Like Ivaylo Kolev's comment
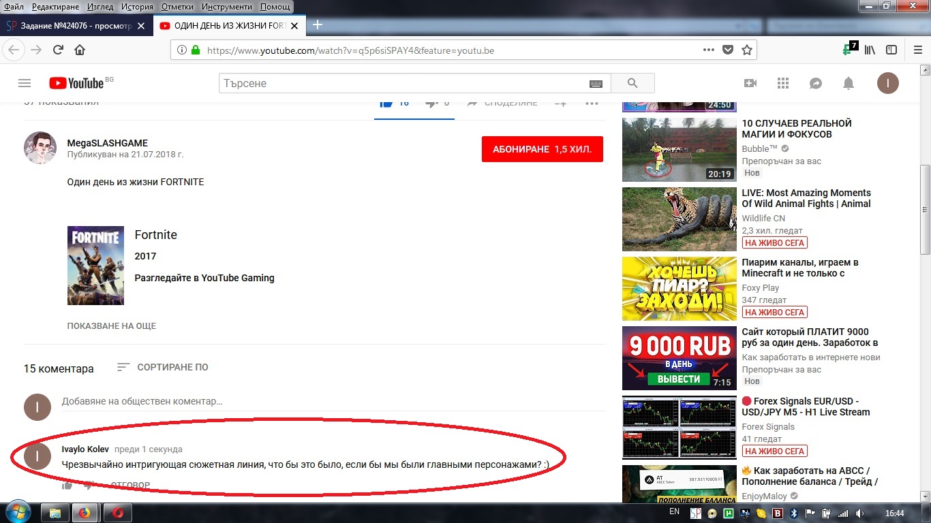This screenshot has height=523, width=931. click(67, 486)
